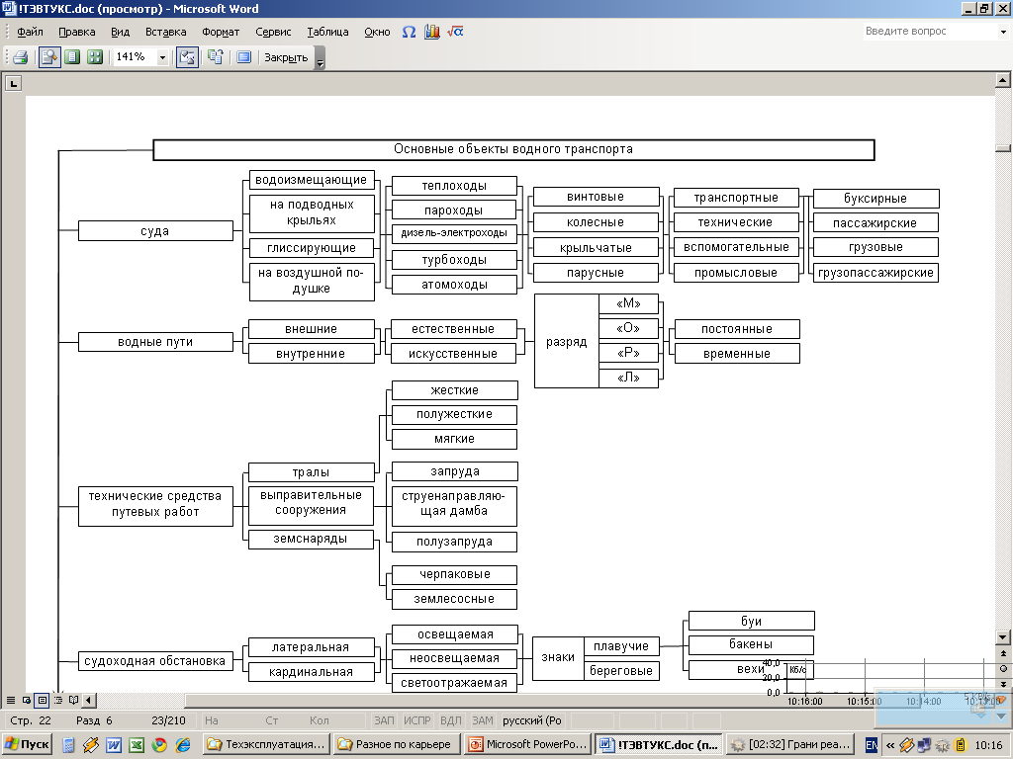Image resolution: width=1013 pixels, height=759 pixels.
Task: Open the help question box dropdown arrow
Action: [1003, 32]
